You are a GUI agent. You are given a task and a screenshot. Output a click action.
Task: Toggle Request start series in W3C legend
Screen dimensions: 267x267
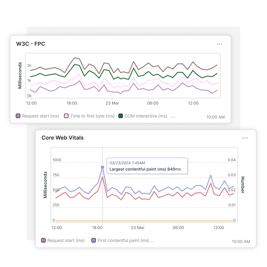point(37,116)
